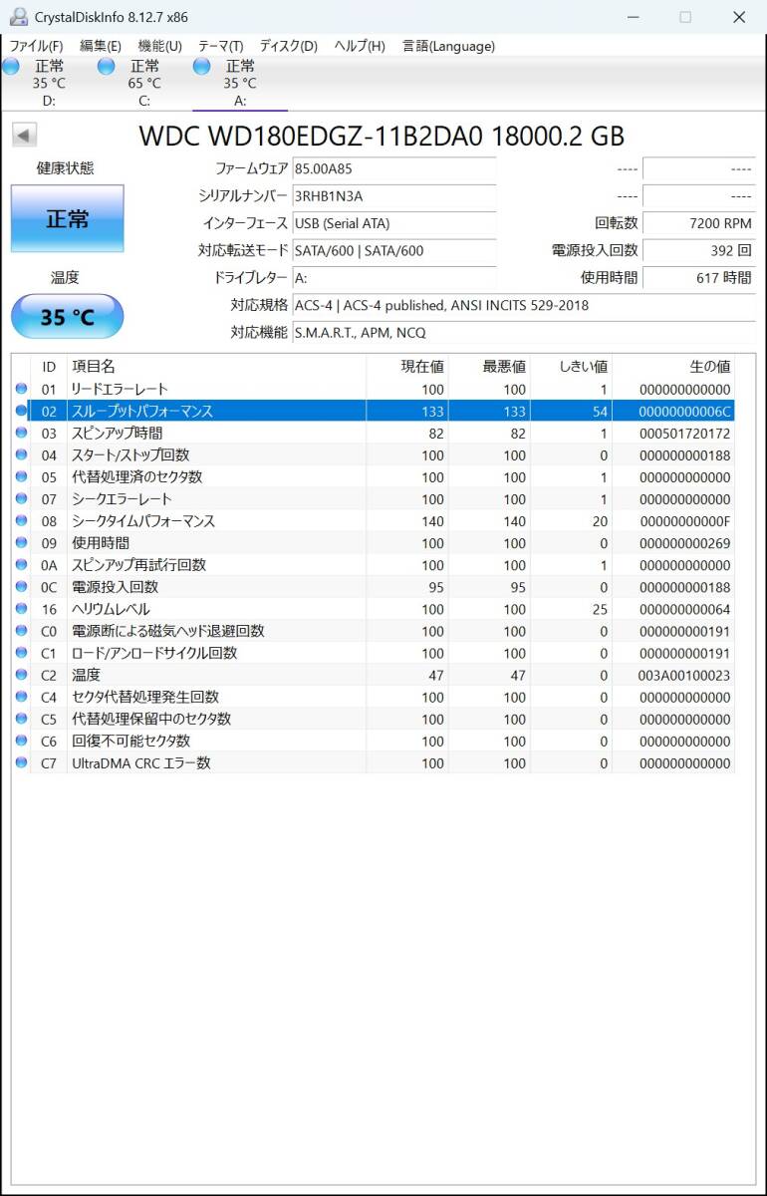767x1196 pixels.
Task: Maximize the CrystalDiskInfo window
Action: tap(685, 17)
